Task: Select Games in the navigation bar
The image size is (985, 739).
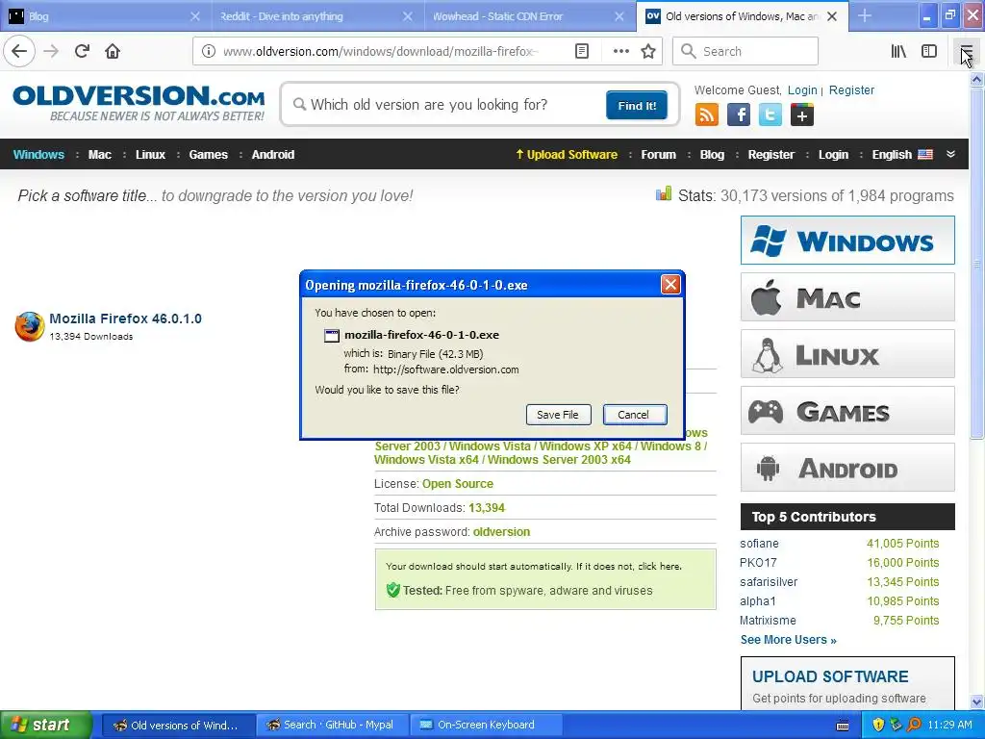Action: coord(208,155)
